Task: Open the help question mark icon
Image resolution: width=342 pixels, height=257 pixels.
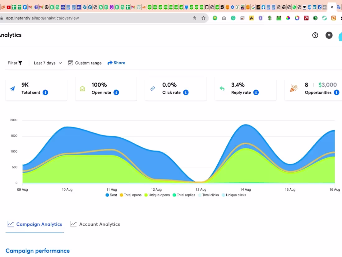Action: 315,35
